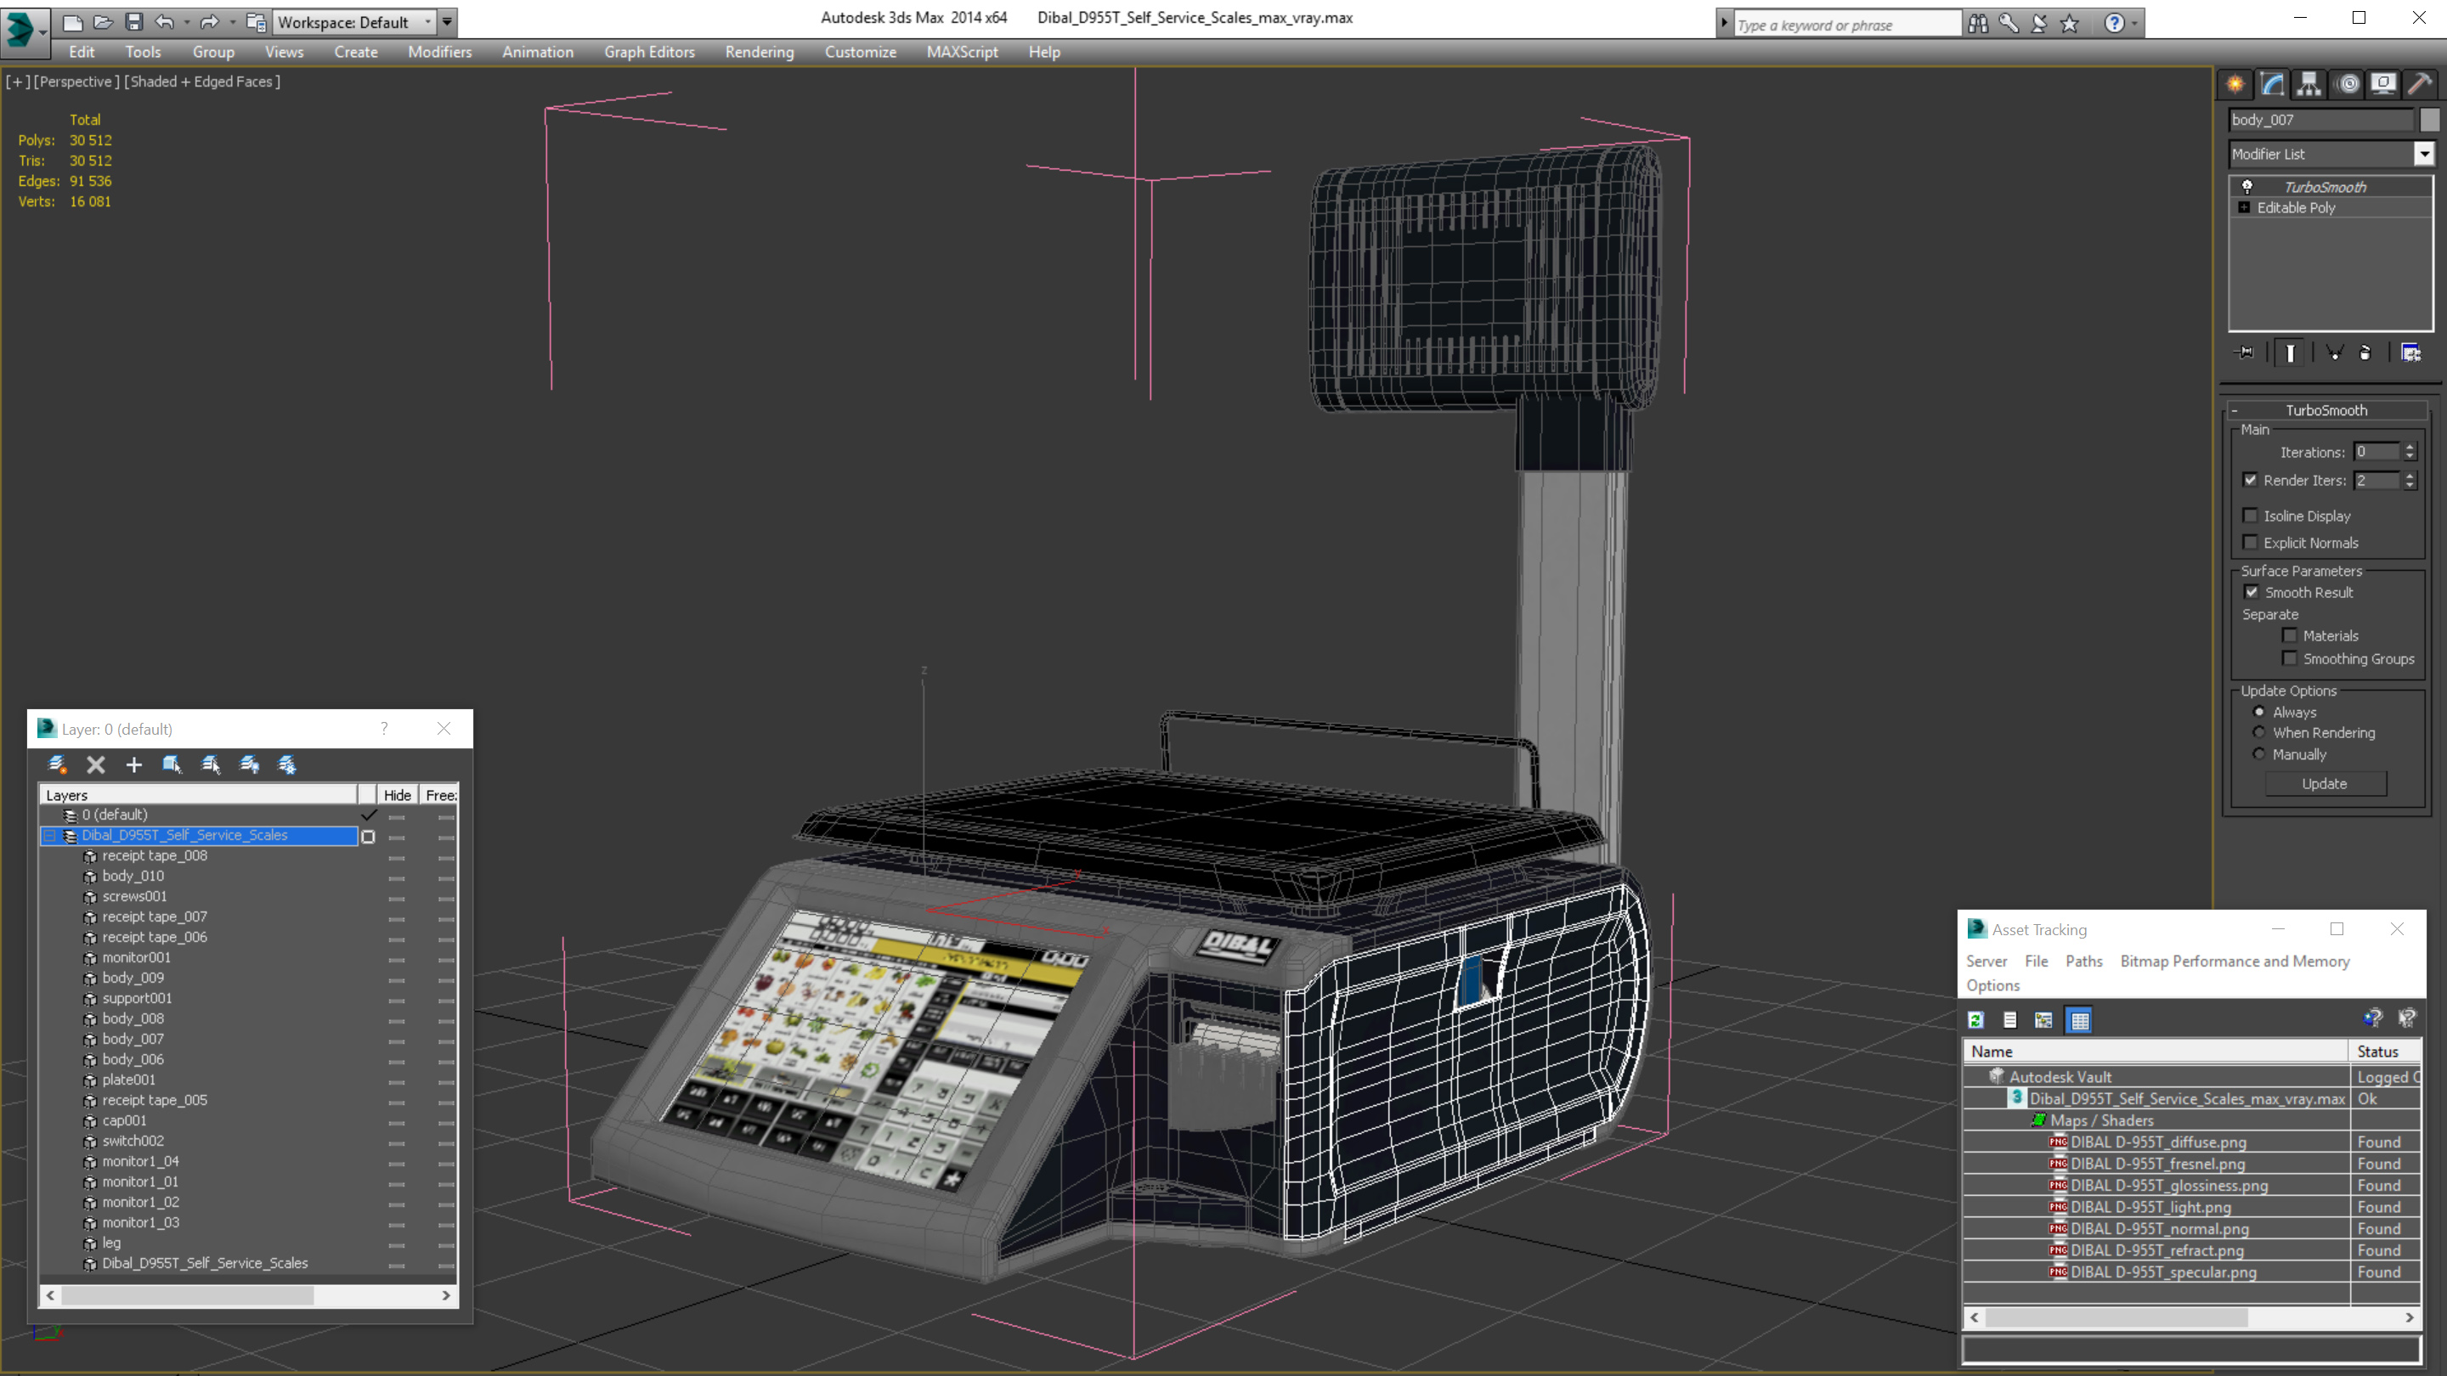Screen dimensions: 2447x1376
Task: Open quick access toolbar customize dropdown arrow
Action: [446, 22]
